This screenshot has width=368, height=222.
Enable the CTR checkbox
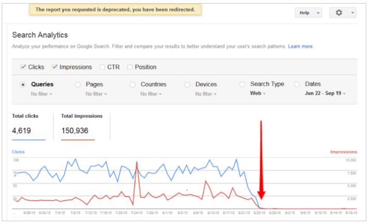(102, 67)
